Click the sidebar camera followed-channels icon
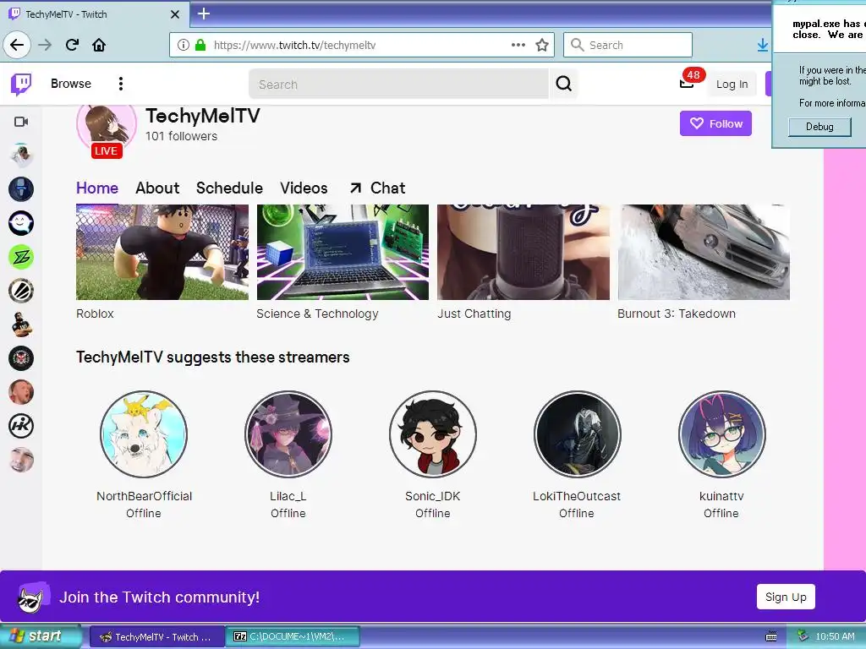The height and width of the screenshot is (649, 866). point(21,122)
